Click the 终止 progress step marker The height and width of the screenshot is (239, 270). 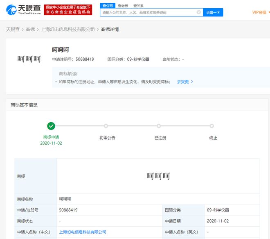point(212,126)
